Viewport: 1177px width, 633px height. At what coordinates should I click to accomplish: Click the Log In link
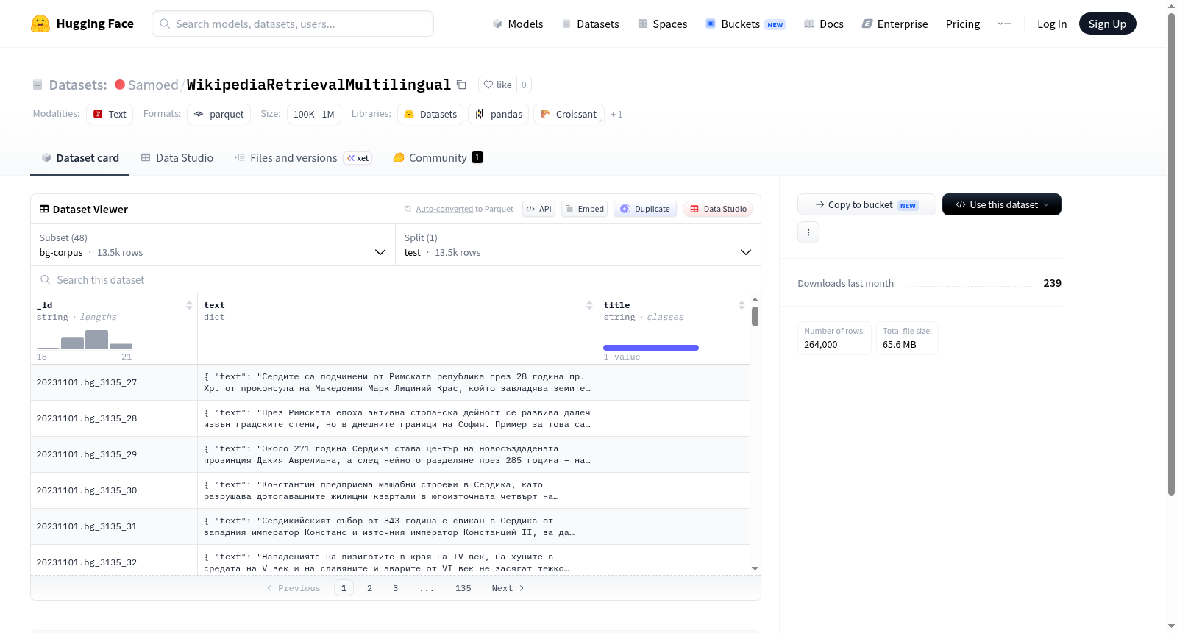(1052, 24)
